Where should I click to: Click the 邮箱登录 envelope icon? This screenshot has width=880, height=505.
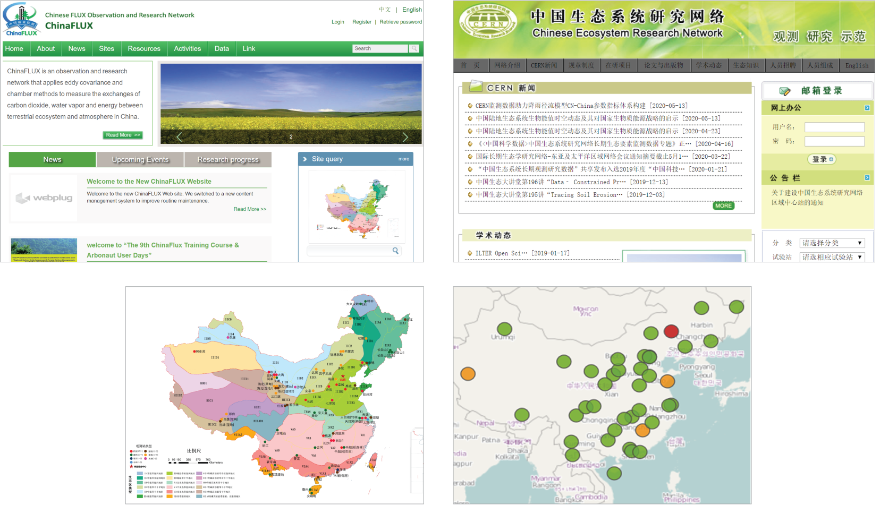[x=784, y=91]
